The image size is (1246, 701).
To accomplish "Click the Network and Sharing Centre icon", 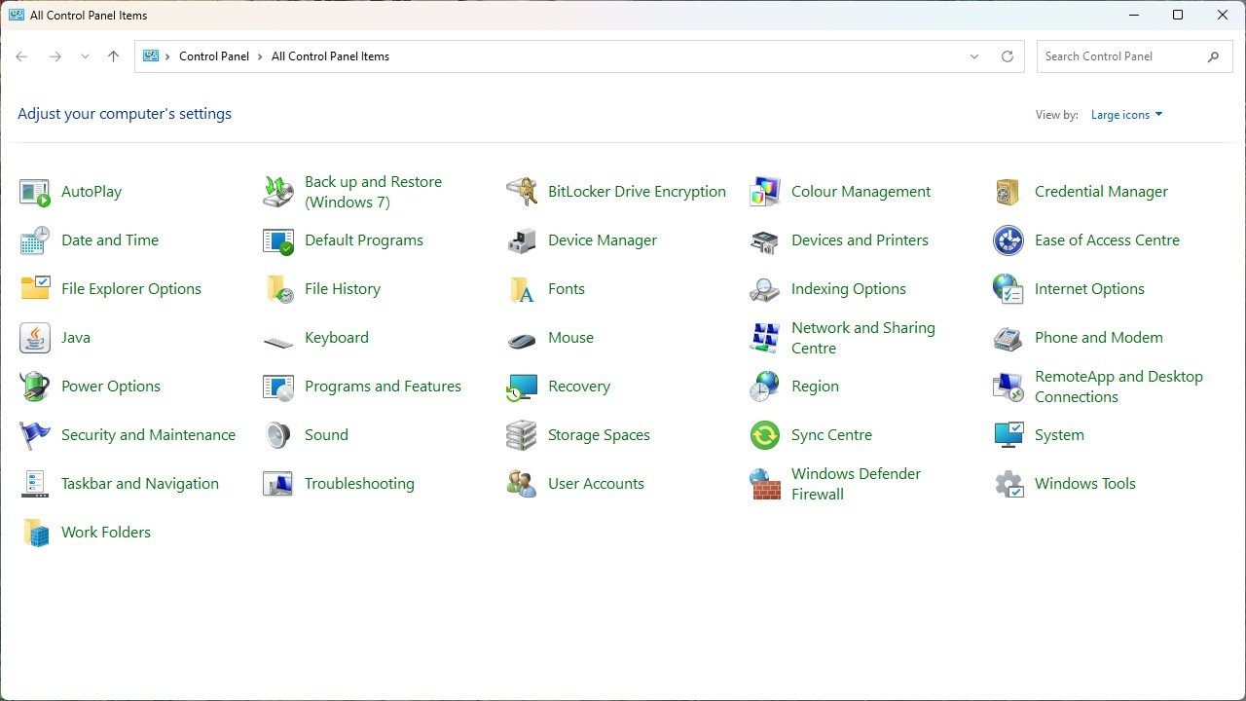I will (765, 338).
